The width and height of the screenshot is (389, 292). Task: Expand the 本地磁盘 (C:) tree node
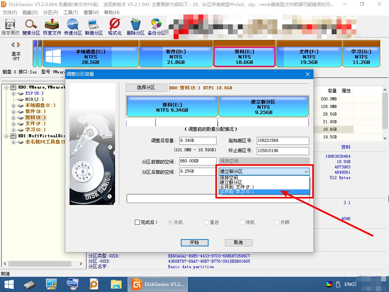pos(13,106)
